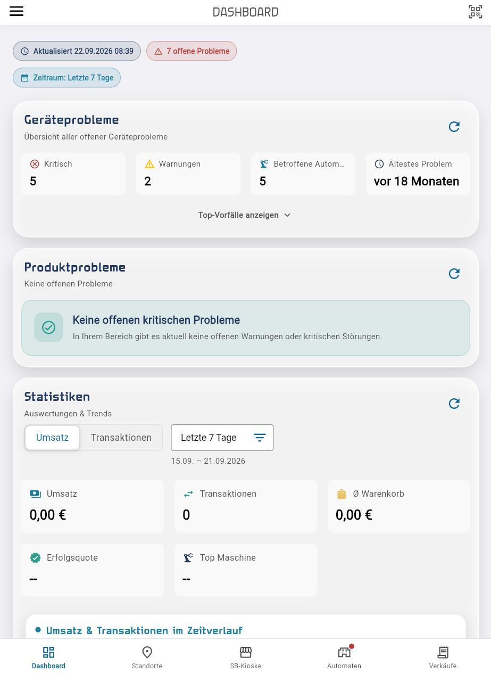
Task: Click the Auswertungen & Trends subtitle
Action: (68, 414)
